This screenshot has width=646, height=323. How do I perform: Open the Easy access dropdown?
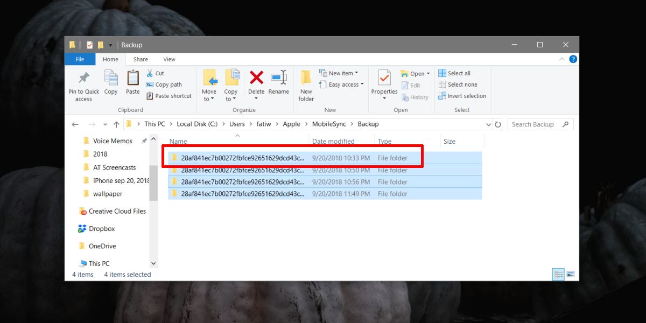(x=342, y=85)
